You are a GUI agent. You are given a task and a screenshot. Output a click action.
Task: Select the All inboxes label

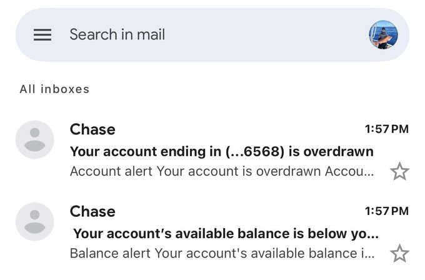(54, 89)
